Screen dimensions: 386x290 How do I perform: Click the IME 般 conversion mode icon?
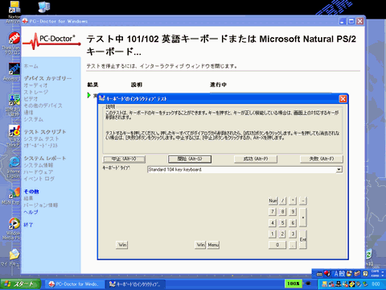click(342, 274)
